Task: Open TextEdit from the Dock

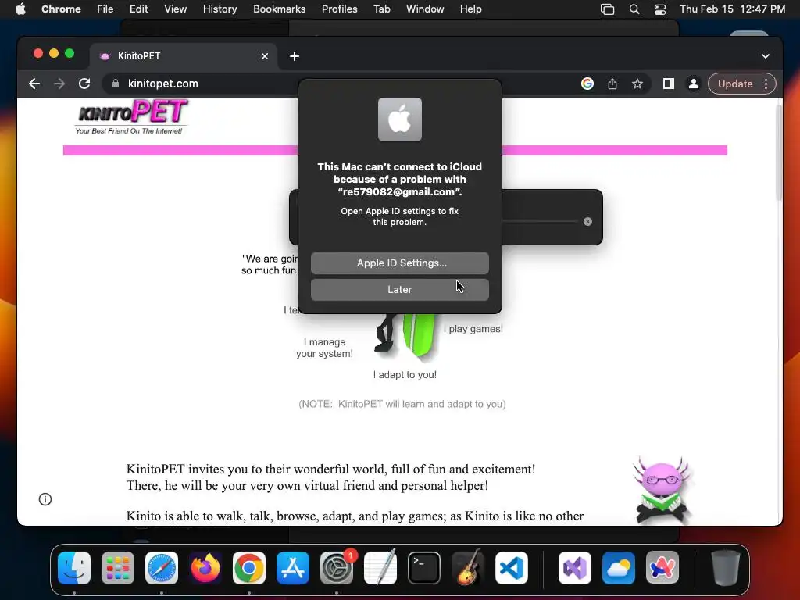Action: coord(380,568)
